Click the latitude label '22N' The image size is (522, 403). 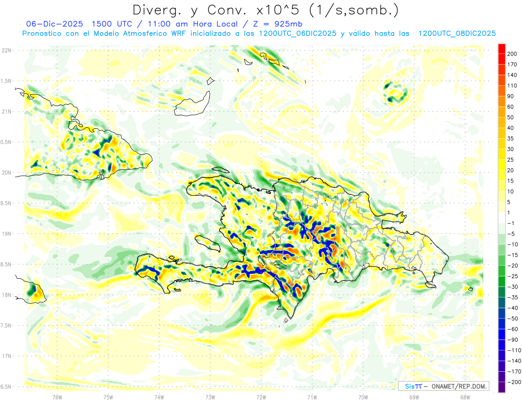7,50
